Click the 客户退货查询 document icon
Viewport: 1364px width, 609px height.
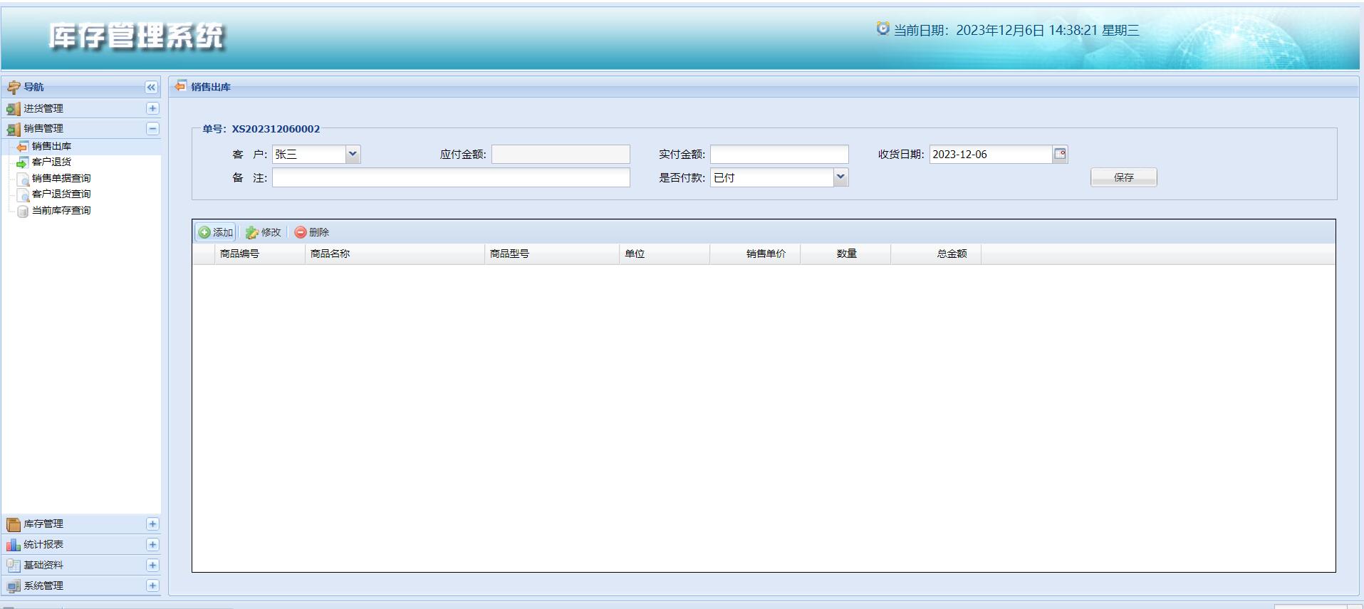22,194
